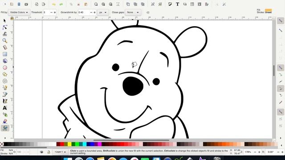
Task: Click the Print document icon
Action: [x=26, y=4]
